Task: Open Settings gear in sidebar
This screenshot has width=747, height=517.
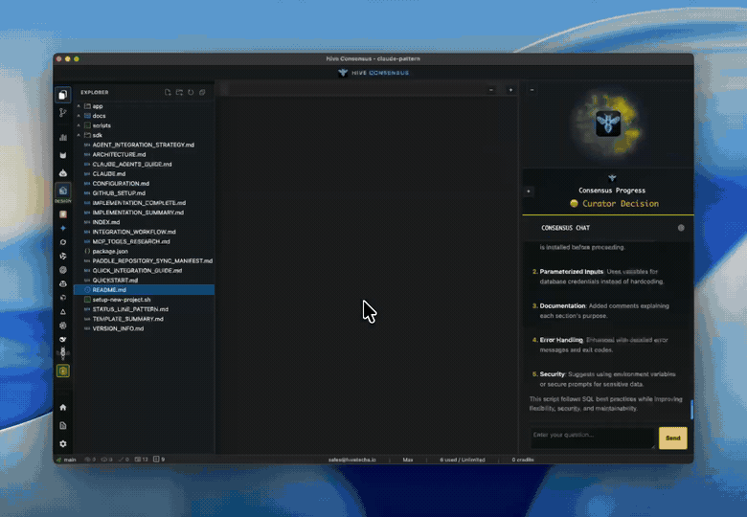Action: (63, 443)
